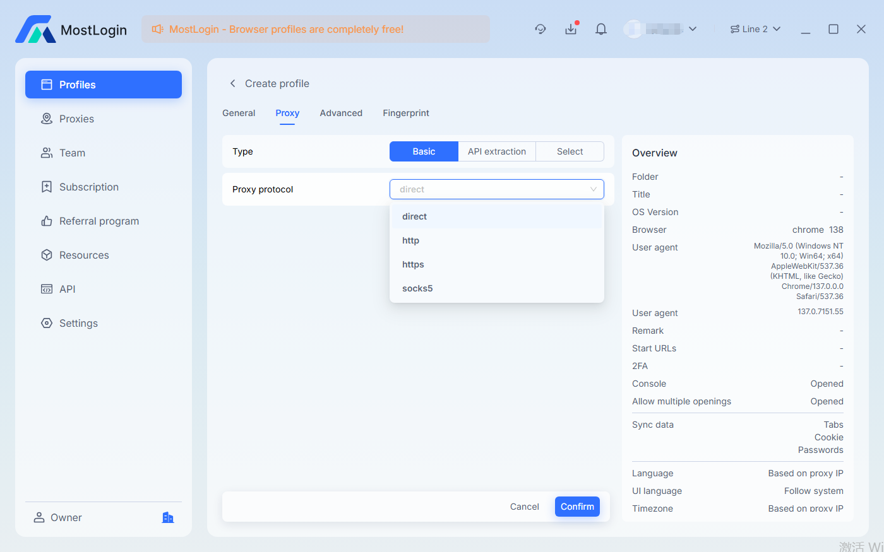Click the blue building icon beside Owner
This screenshot has height=552, width=884.
coord(168,517)
